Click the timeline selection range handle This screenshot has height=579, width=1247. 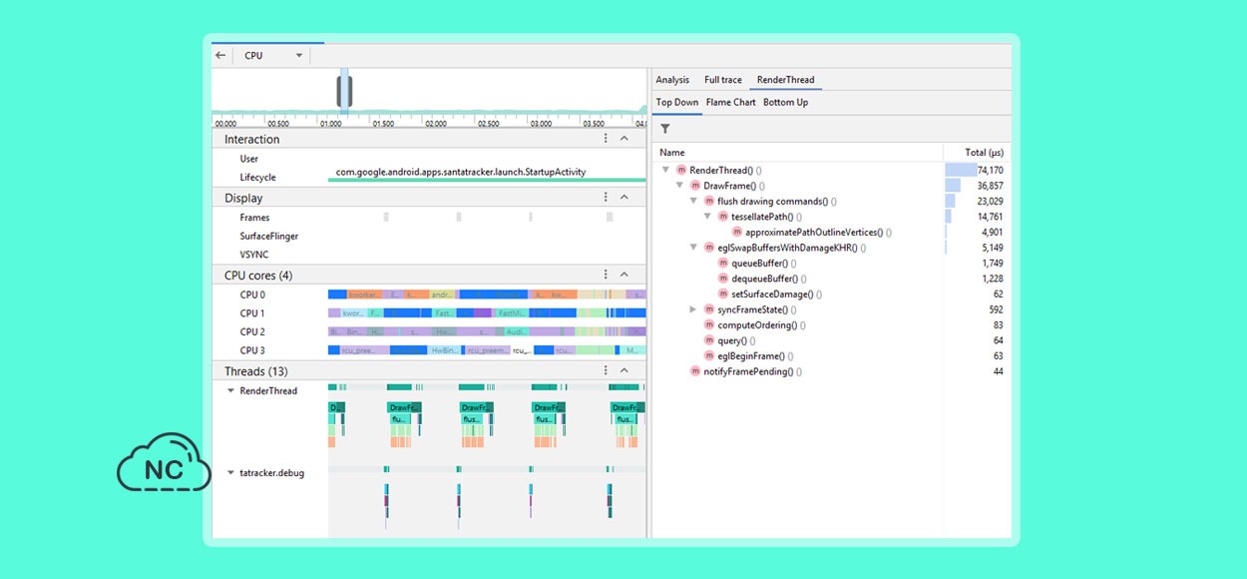(x=344, y=92)
